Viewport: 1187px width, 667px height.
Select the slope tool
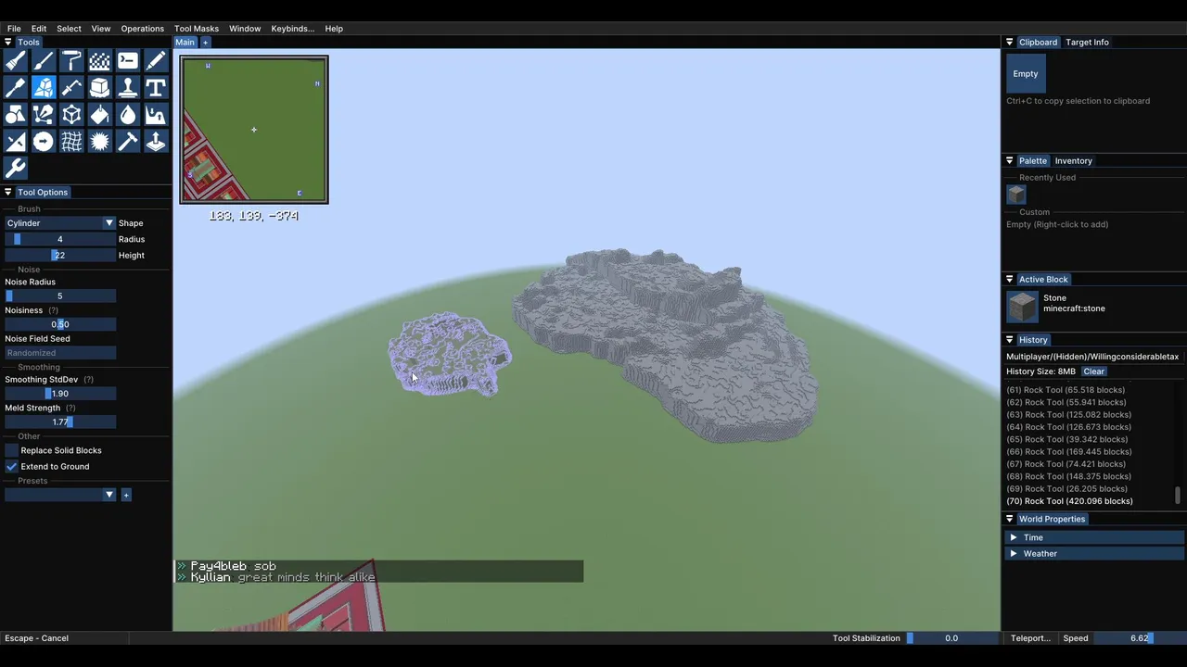(x=16, y=142)
